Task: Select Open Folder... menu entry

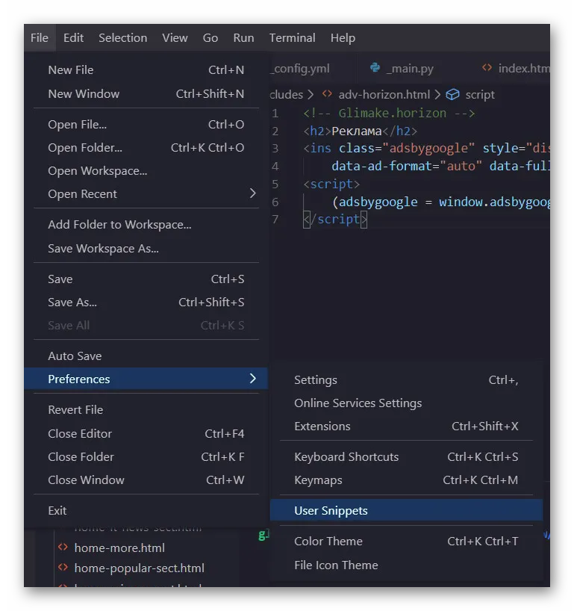Action: coord(146,148)
